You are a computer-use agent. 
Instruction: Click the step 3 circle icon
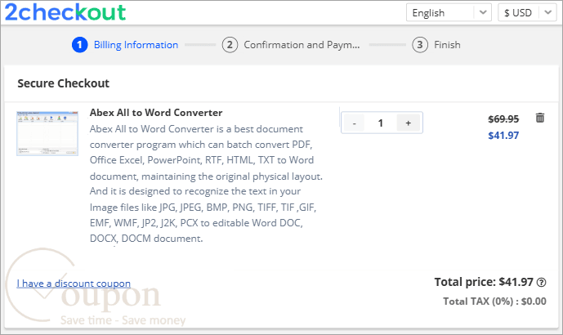click(420, 45)
